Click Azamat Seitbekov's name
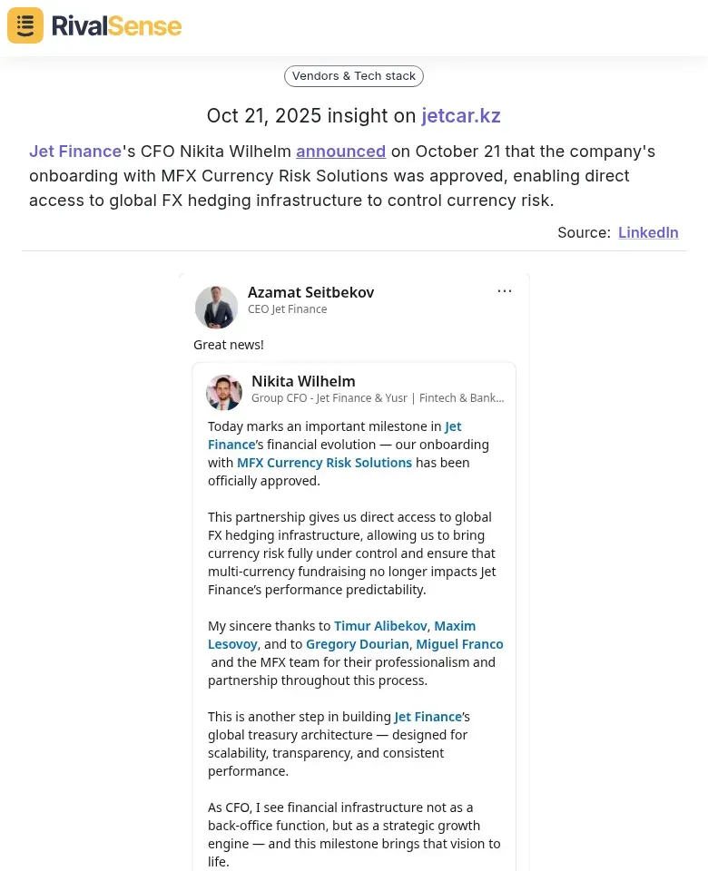This screenshot has height=871, width=708. [x=311, y=292]
